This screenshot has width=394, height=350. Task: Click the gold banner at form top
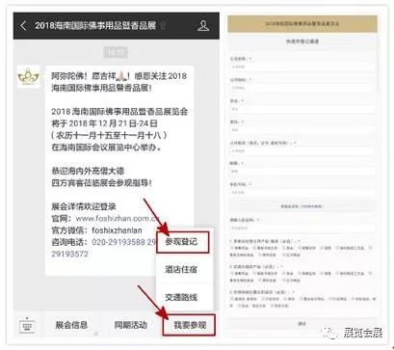pos(302,24)
